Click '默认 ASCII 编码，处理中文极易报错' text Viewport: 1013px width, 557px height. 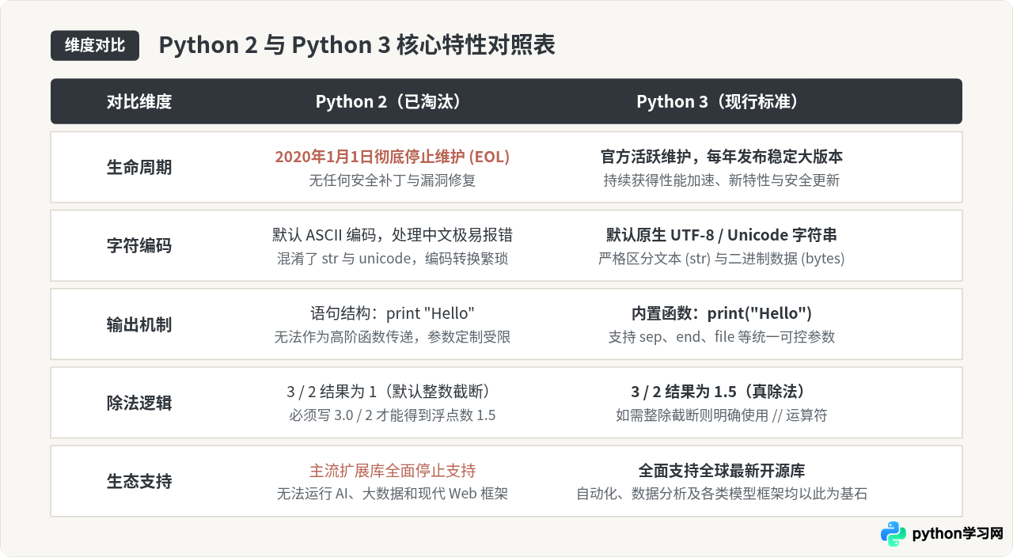click(392, 235)
